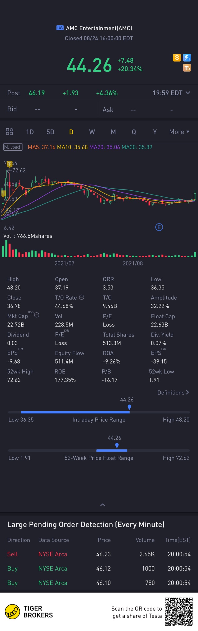
Task: Open the Definitions link
Action: point(173,392)
